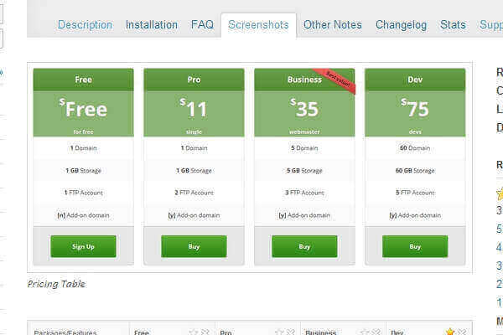
Task: Click the Pricing Table caption text
Action: click(56, 284)
